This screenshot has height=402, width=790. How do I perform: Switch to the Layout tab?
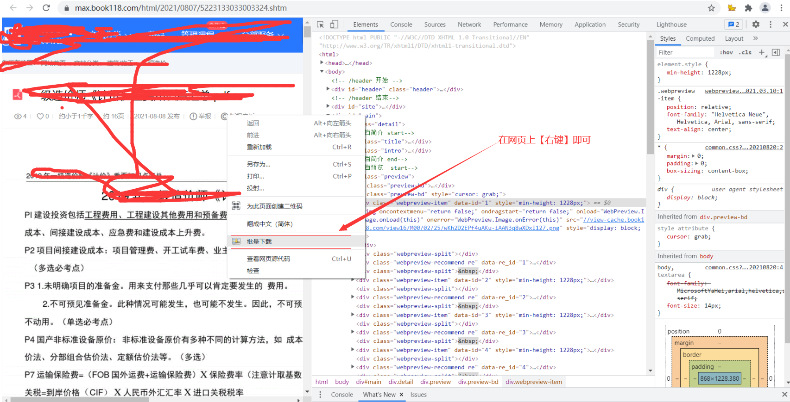click(x=734, y=38)
